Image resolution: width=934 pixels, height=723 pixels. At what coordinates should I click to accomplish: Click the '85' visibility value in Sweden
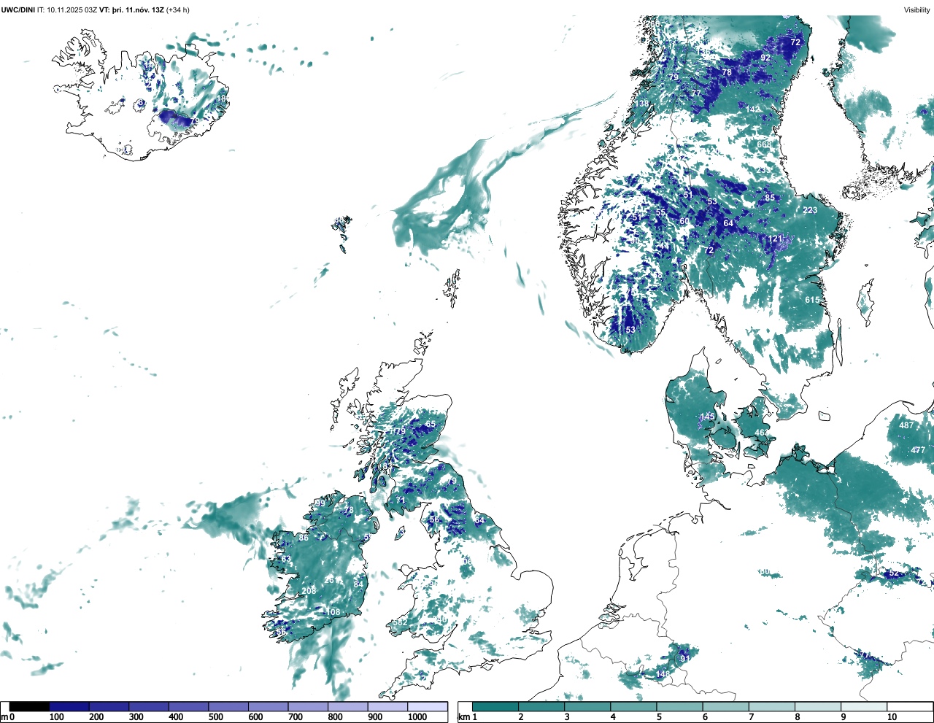click(770, 198)
